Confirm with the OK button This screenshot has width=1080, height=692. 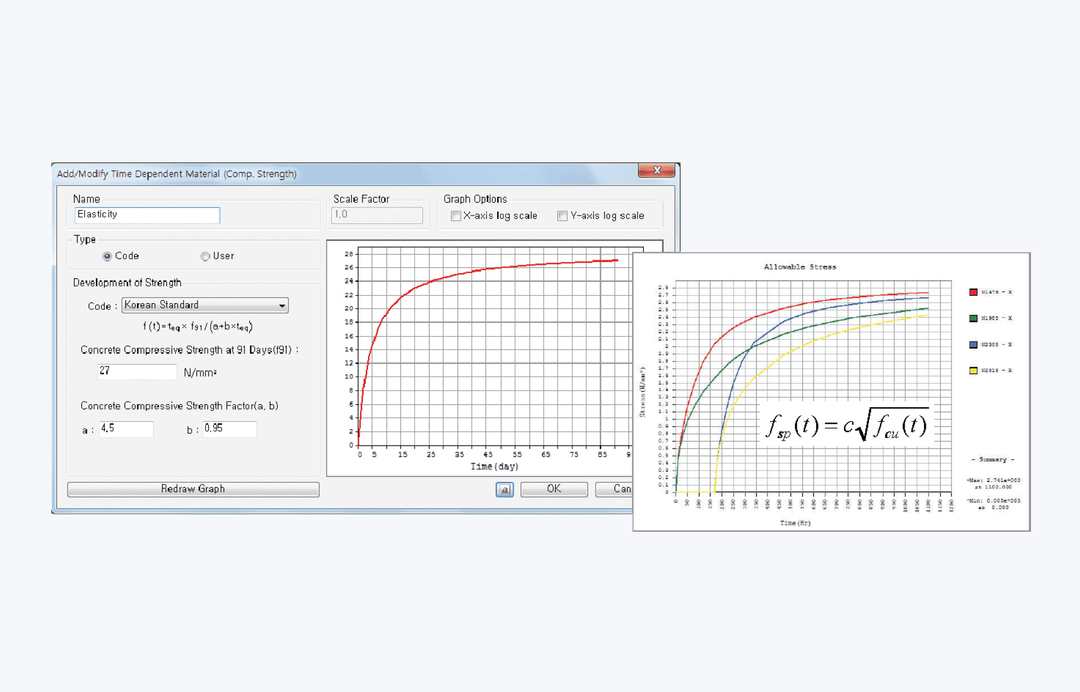(554, 489)
